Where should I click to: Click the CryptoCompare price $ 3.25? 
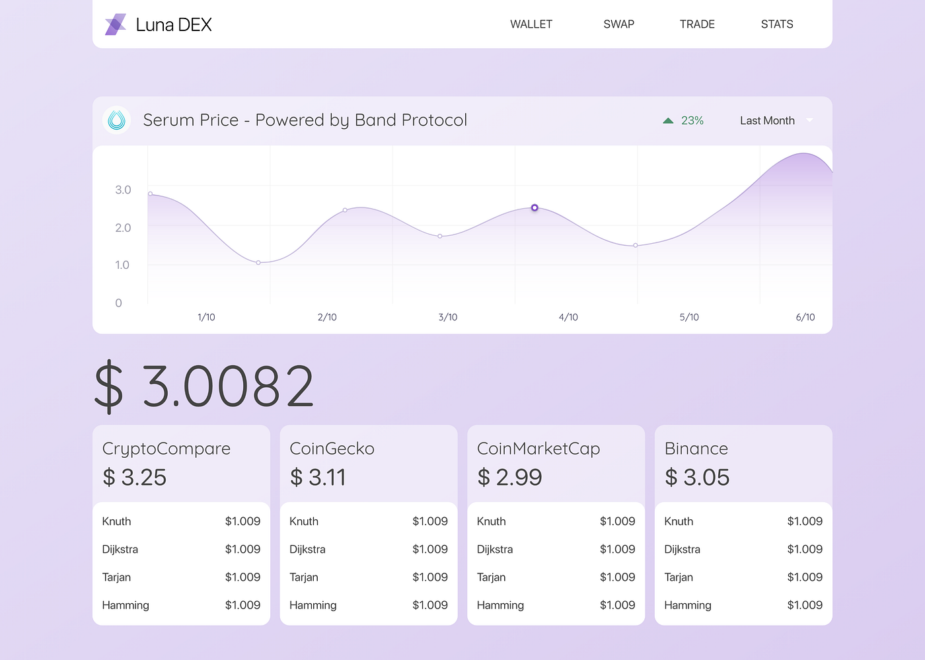[x=135, y=477]
